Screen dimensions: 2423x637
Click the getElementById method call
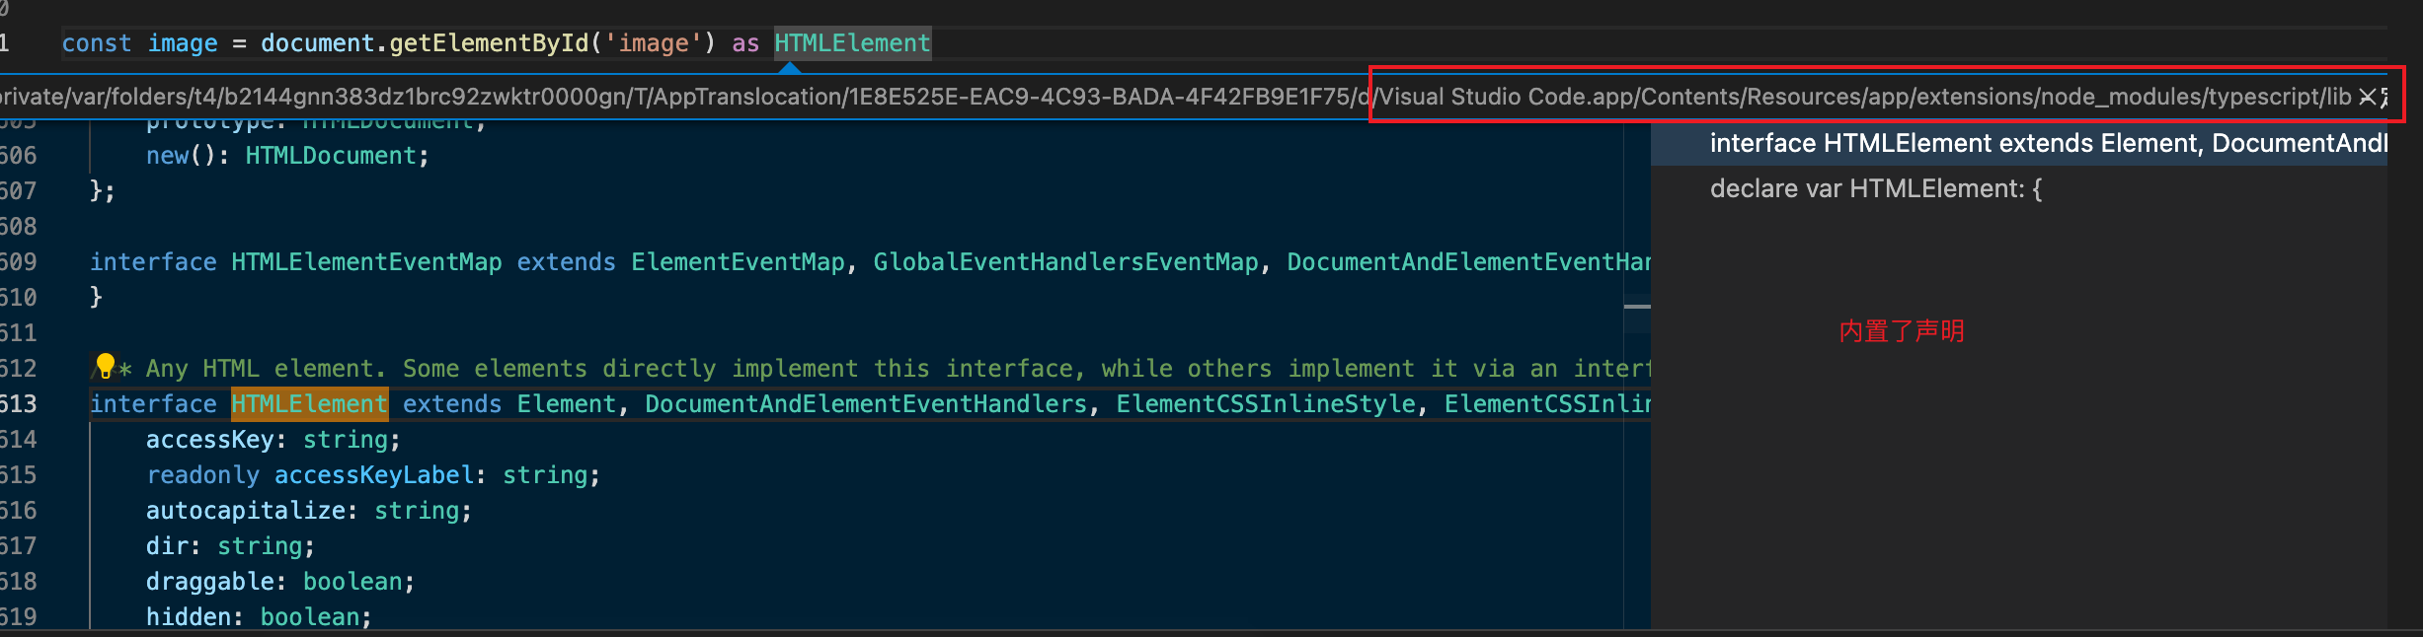[x=489, y=43]
